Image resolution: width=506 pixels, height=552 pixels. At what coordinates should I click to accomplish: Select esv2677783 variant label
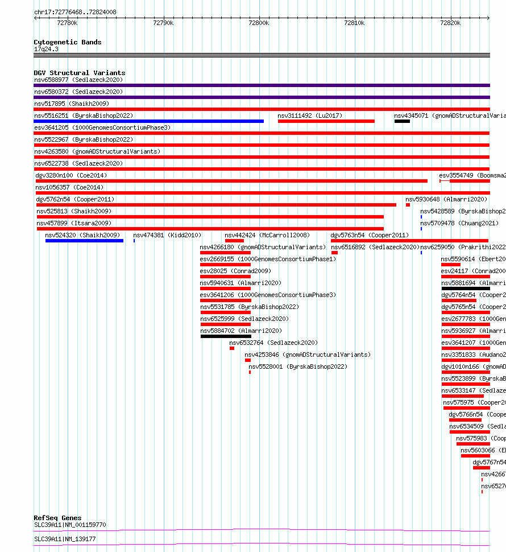click(474, 319)
